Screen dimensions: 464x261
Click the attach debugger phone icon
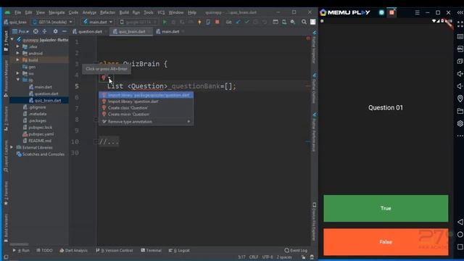coord(208,22)
